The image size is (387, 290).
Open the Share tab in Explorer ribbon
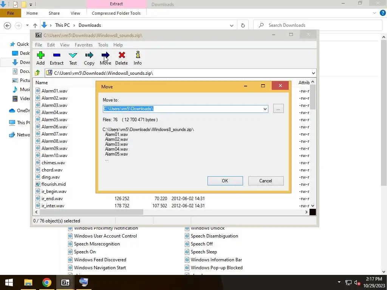point(54,13)
